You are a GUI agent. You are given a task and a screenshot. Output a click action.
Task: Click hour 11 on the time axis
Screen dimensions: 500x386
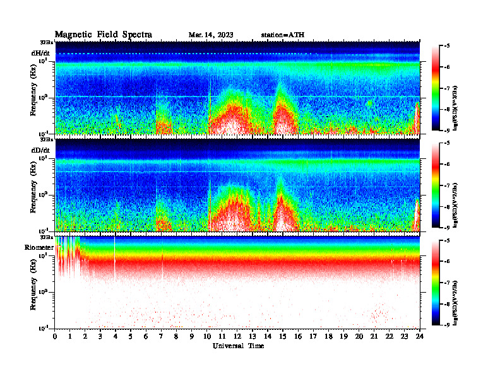[x=222, y=337]
